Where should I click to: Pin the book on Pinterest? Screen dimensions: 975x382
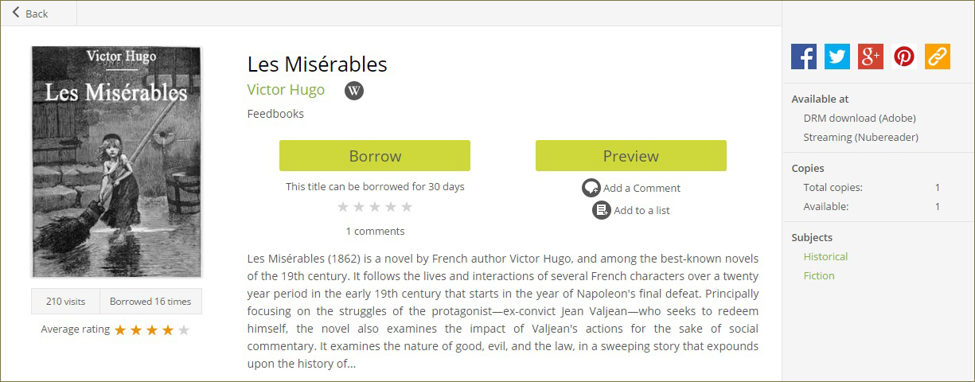tap(904, 57)
